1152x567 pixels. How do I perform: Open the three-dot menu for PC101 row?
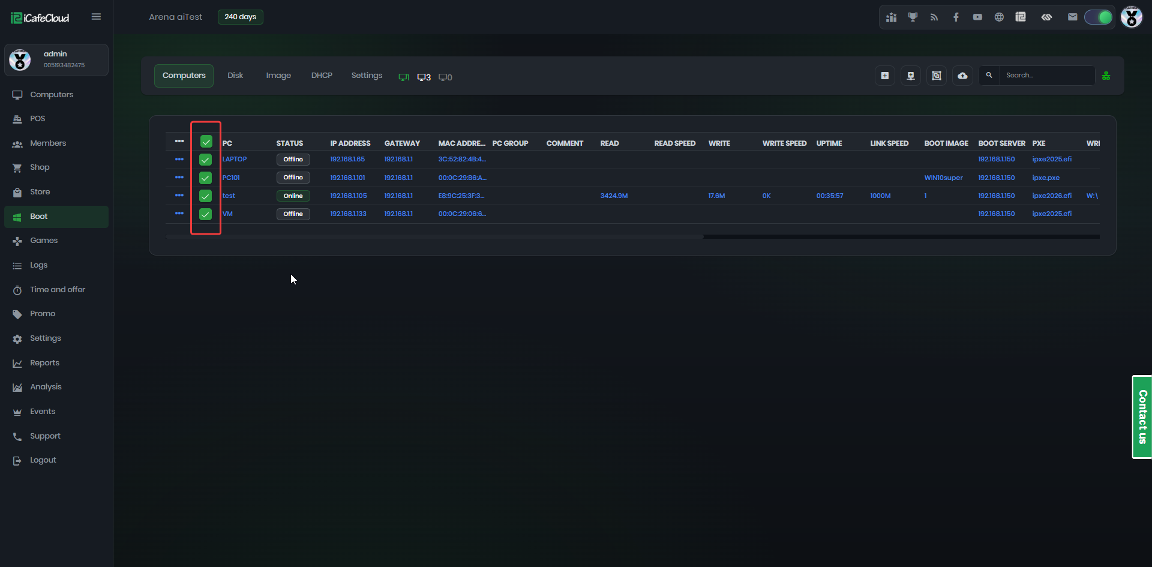click(x=179, y=178)
